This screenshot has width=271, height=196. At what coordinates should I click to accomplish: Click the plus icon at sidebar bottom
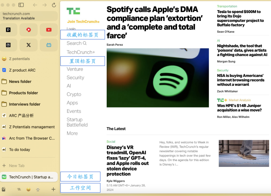pyautogui.click(x=53, y=189)
